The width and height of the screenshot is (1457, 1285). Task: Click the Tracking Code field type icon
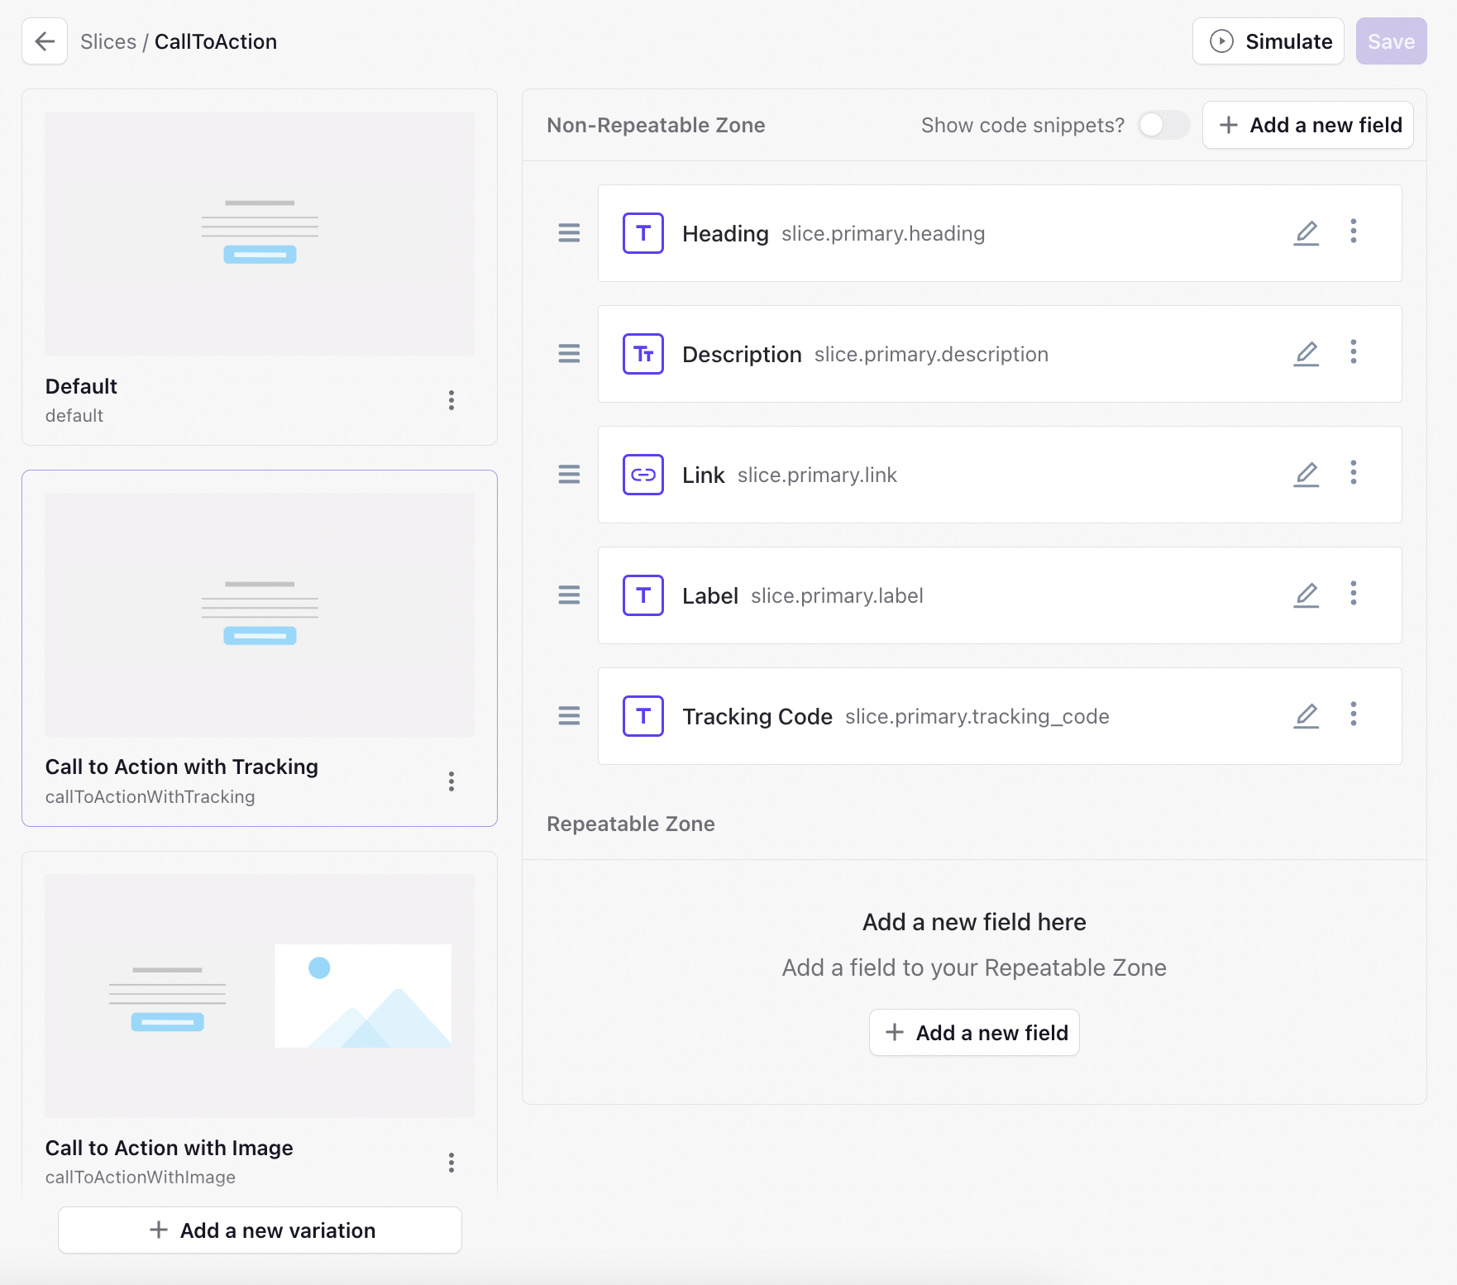click(x=643, y=716)
